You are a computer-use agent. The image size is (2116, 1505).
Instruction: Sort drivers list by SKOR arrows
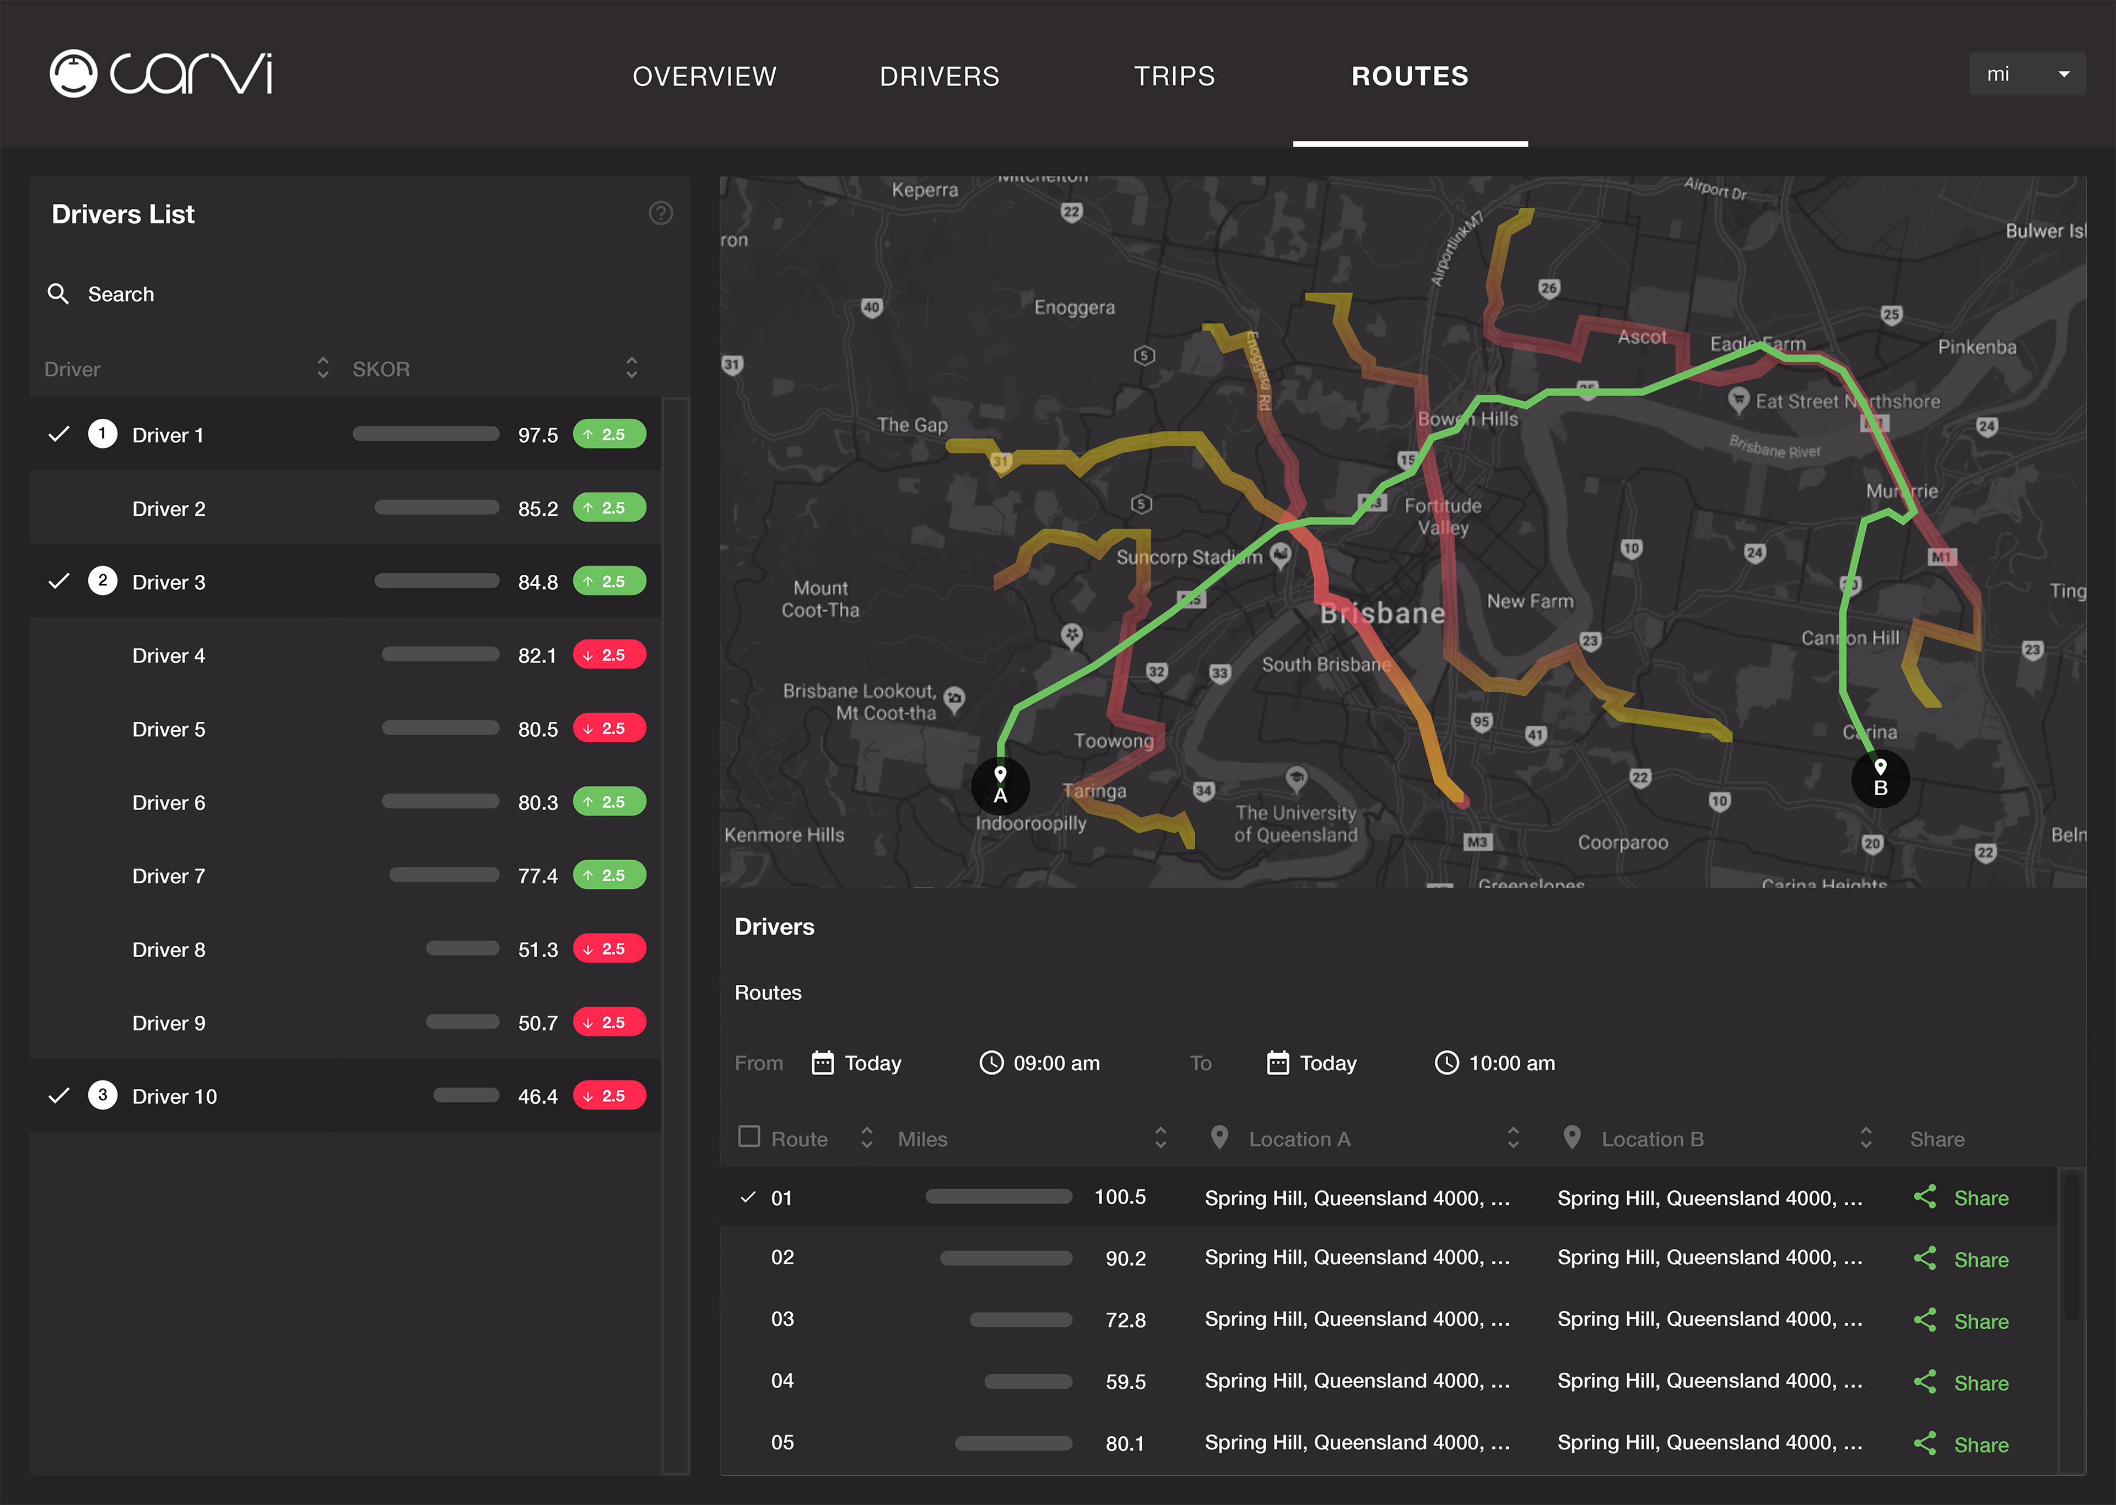[631, 368]
